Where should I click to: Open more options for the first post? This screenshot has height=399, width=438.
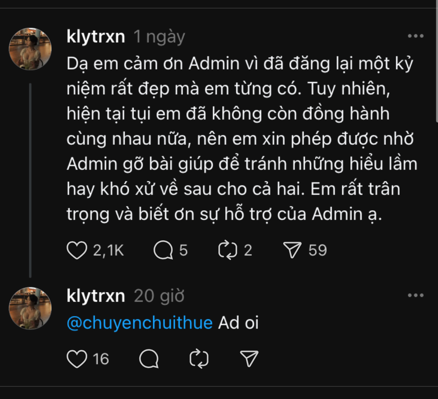click(x=416, y=36)
